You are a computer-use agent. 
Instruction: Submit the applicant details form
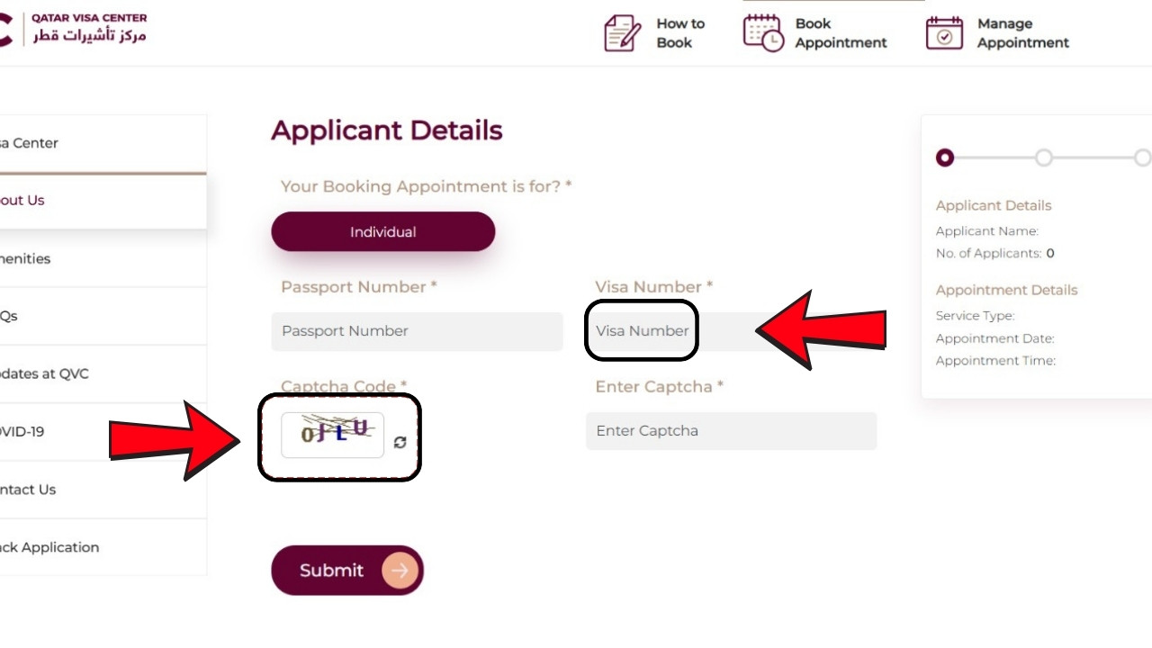331,571
